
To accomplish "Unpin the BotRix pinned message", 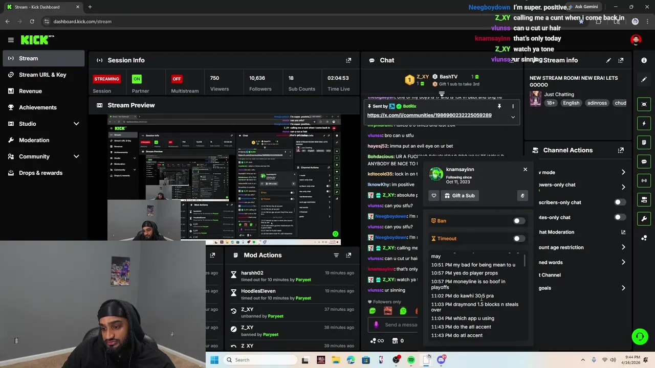I will click(499, 106).
